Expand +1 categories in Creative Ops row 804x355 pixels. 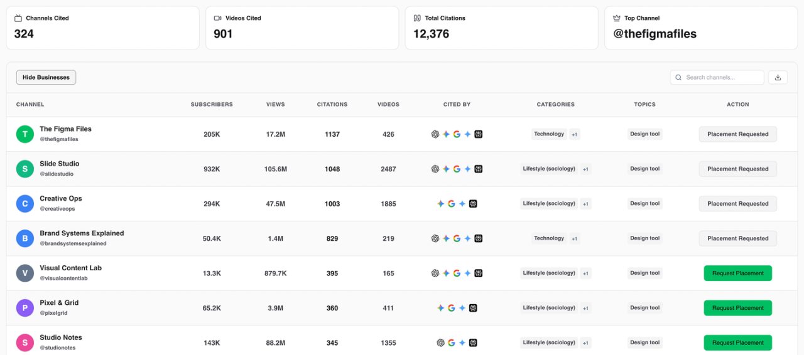coord(585,204)
